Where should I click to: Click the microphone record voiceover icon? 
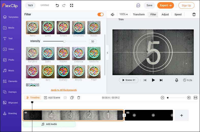(x=177, y=80)
